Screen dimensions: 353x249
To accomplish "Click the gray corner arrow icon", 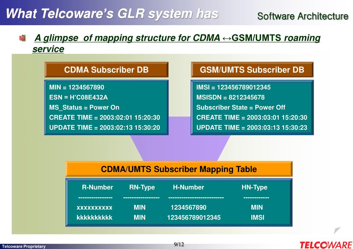I will click(337, 230).
